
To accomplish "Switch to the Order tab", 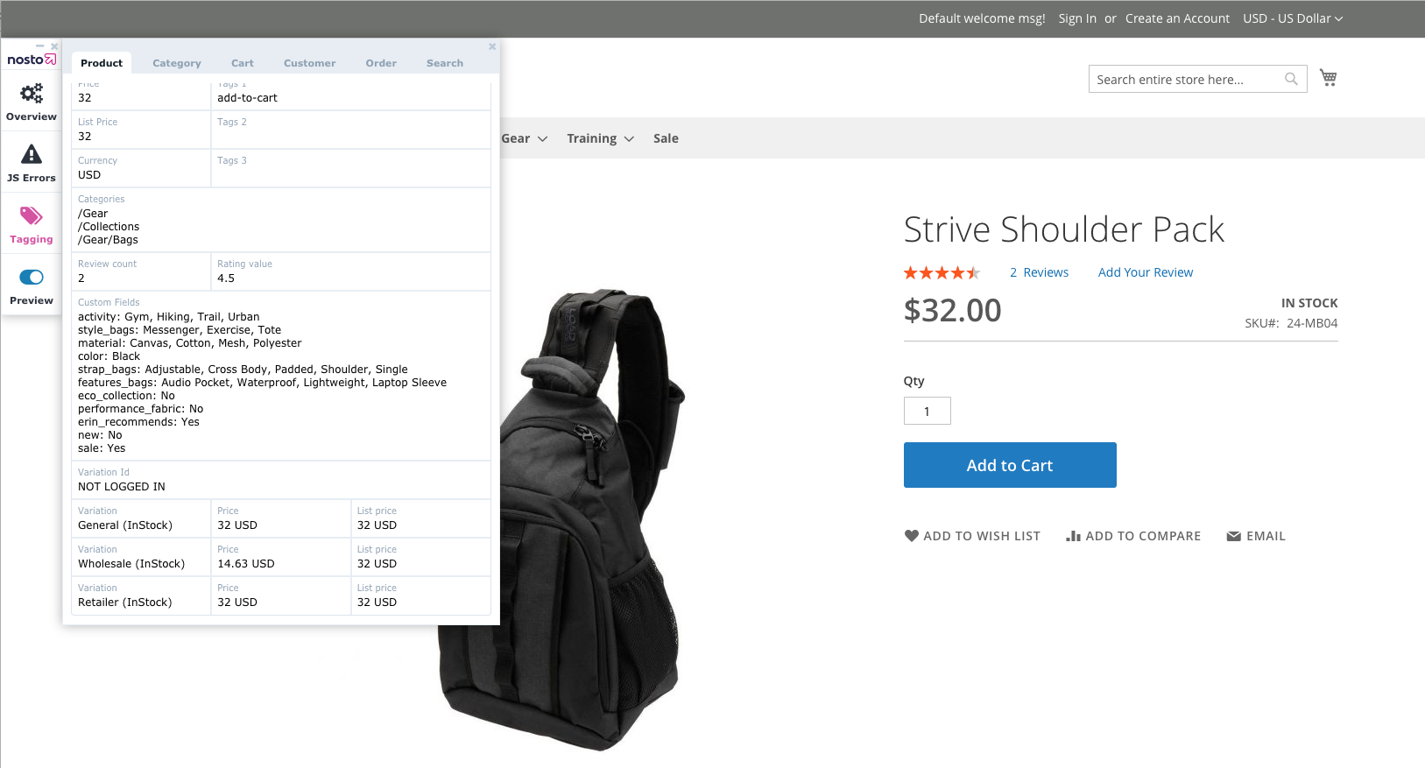I will [x=381, y=63].
